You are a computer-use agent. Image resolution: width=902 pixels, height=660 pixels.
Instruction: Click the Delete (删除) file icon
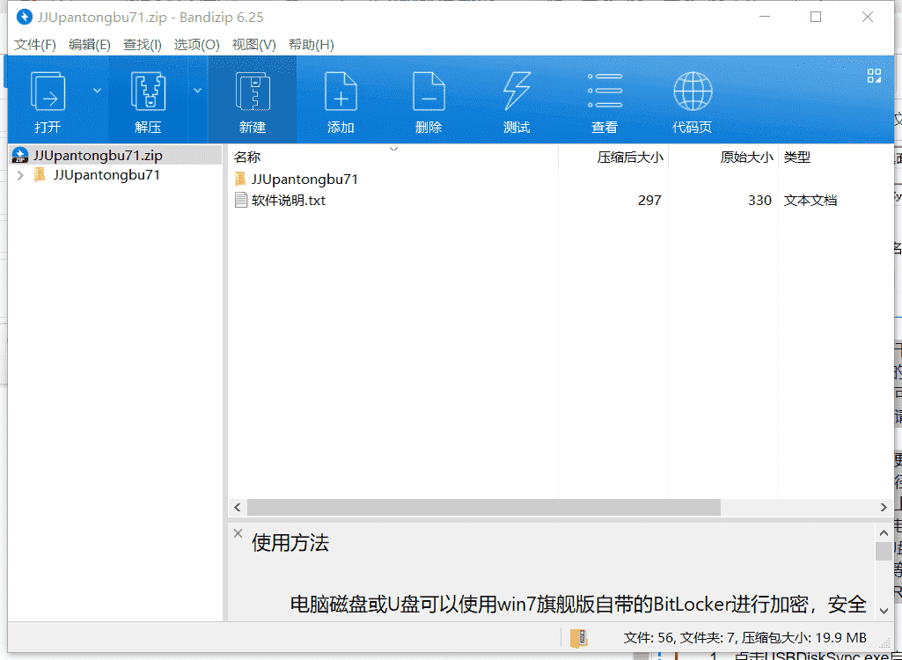click(429, 92)
